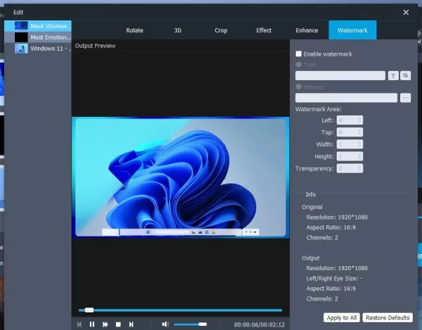
Task: Click the Output Preview label
Action: click(x=95, y=46)
